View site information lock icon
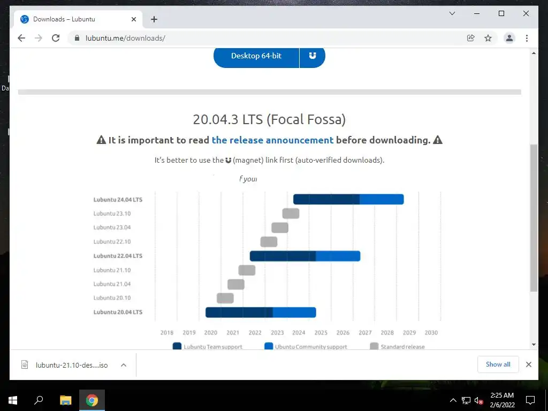 pyautogui.click(x=77, y=38)
